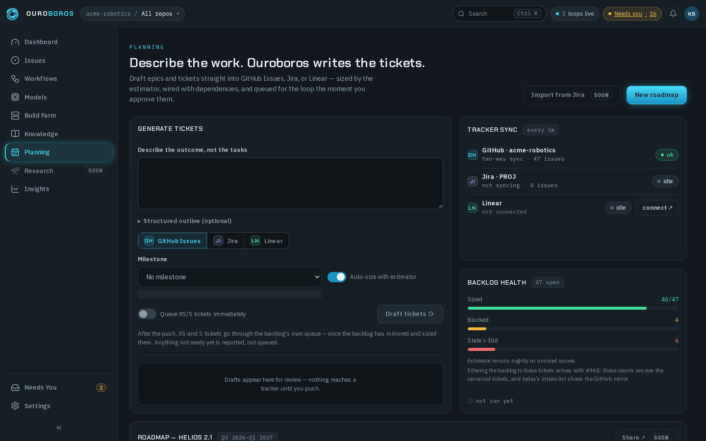The height and width of the screenshot is (441, 706).
Task: Click the 3 loops live indicator
Action: [x=575, y=14]
